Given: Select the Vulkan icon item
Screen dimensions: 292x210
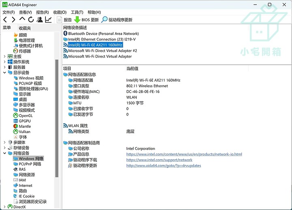Looking at the screenshot, I should pos(22,132).
